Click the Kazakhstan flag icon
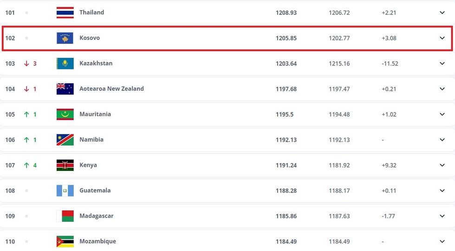 click(x=65, y=63)
